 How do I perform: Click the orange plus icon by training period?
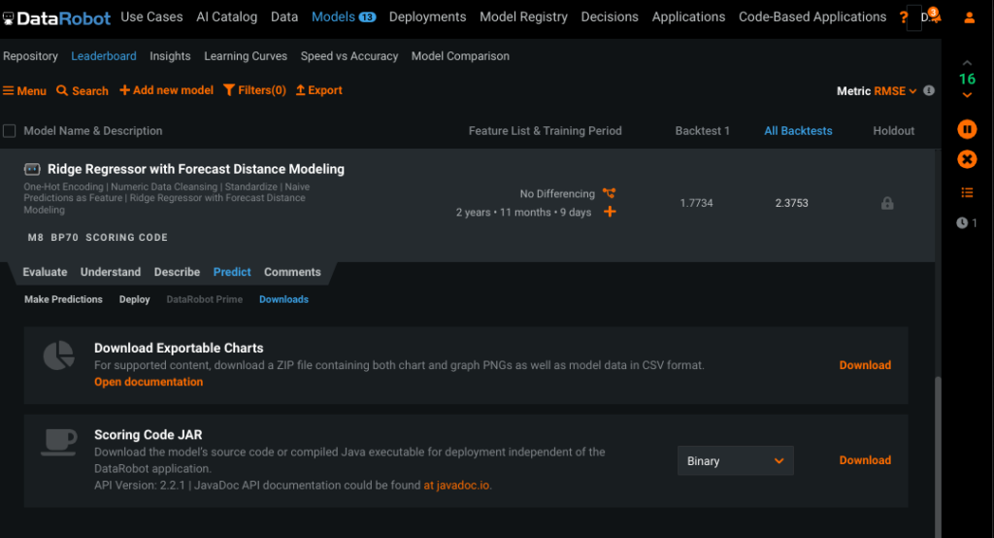[610, 212]
